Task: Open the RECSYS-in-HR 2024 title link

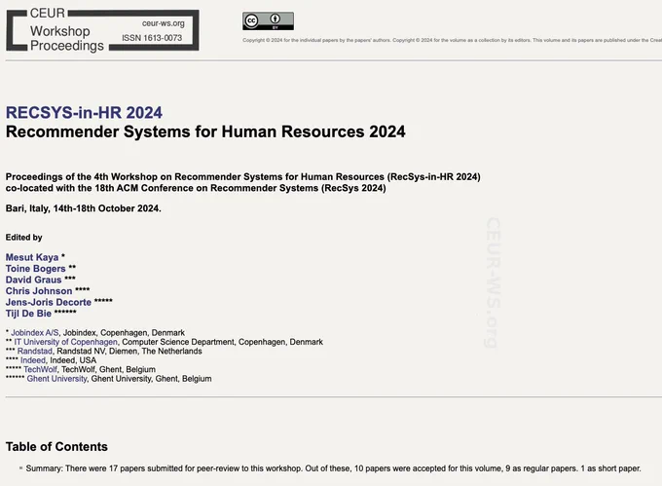Action: (x=84, y=112)
